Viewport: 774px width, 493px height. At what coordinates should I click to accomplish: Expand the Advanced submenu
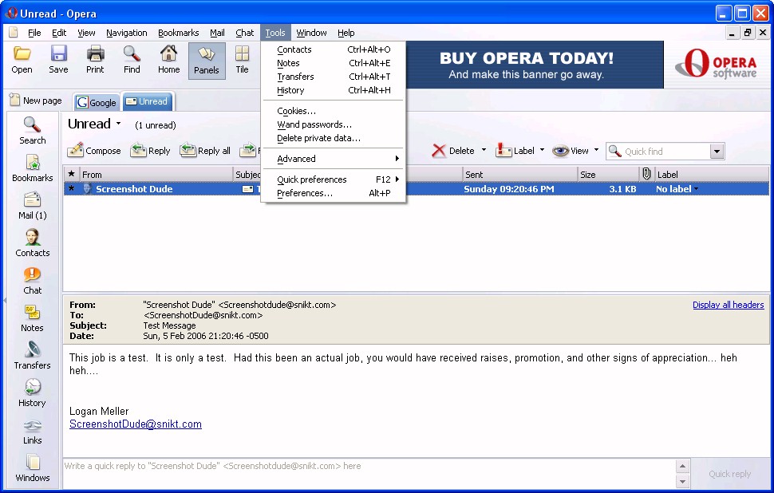334,159
